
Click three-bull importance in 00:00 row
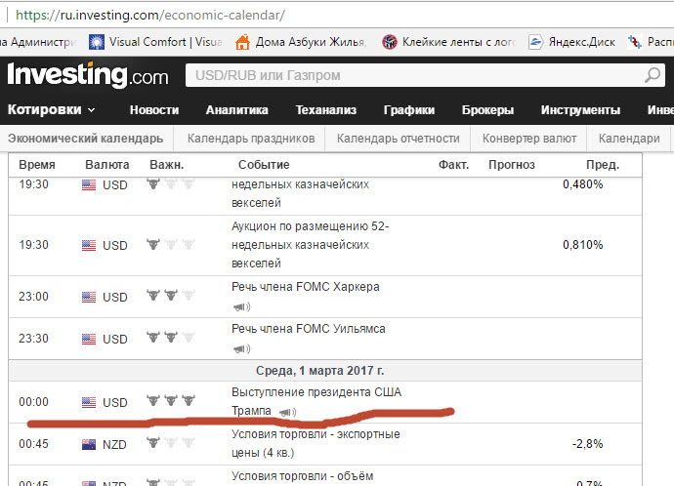pos(171,400)
